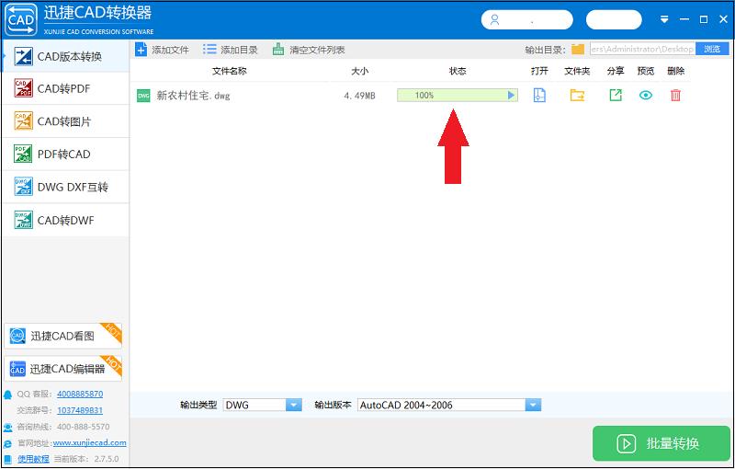This screenshot has height=469, width=735.
Task: Select the CAD转图片 option
Action: pos(65,121)
